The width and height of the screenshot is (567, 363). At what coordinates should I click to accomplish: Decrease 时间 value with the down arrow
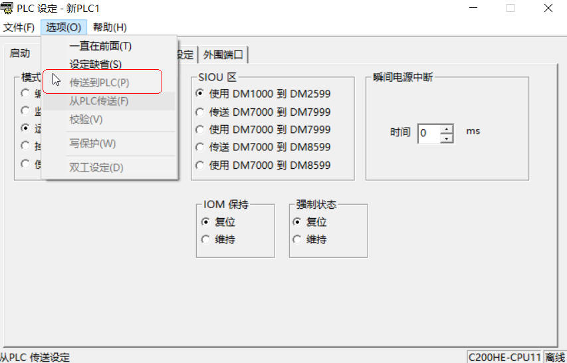447,138
